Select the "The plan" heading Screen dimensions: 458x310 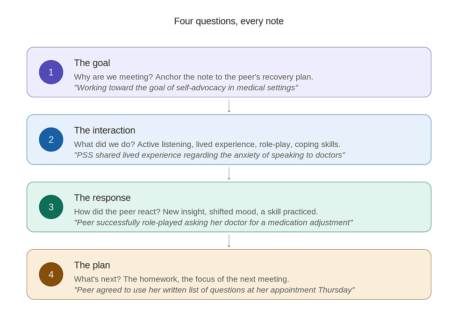[x=92, y=265]
